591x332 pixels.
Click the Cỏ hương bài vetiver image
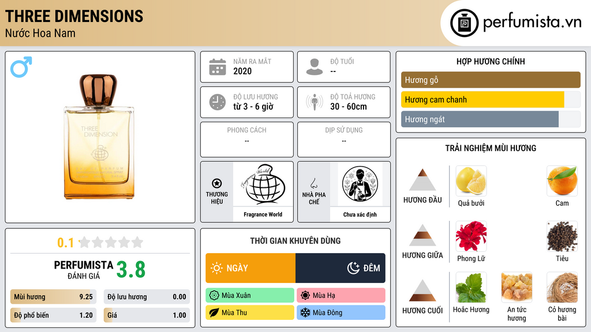[x=562, y=287]
